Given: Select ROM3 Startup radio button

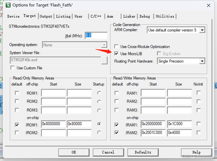Looking at the screenshot, I should [x=99, y=110].
